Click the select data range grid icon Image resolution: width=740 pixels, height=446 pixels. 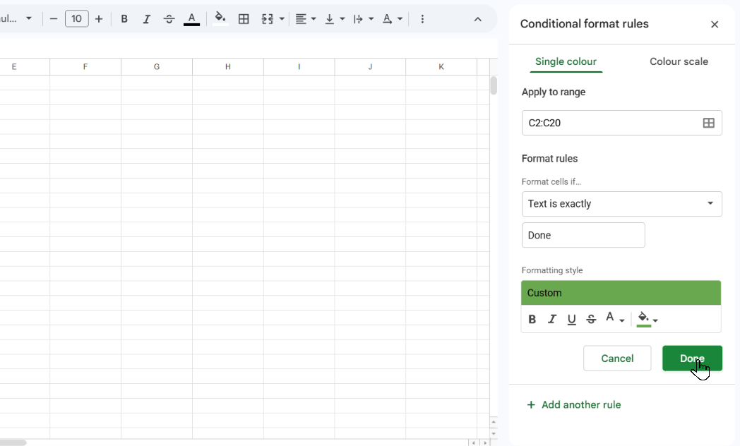708,123
